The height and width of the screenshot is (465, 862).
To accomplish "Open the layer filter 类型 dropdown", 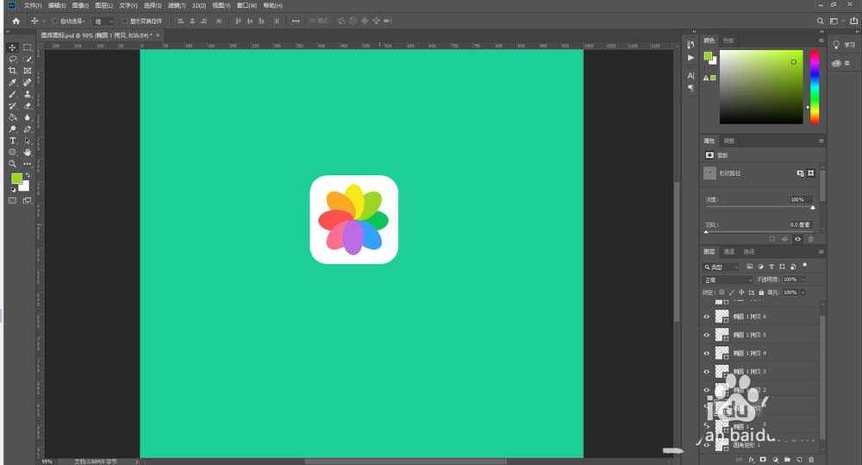I will coord(722,267).
